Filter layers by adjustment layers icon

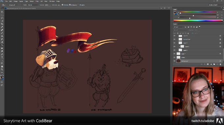(188, 27)
